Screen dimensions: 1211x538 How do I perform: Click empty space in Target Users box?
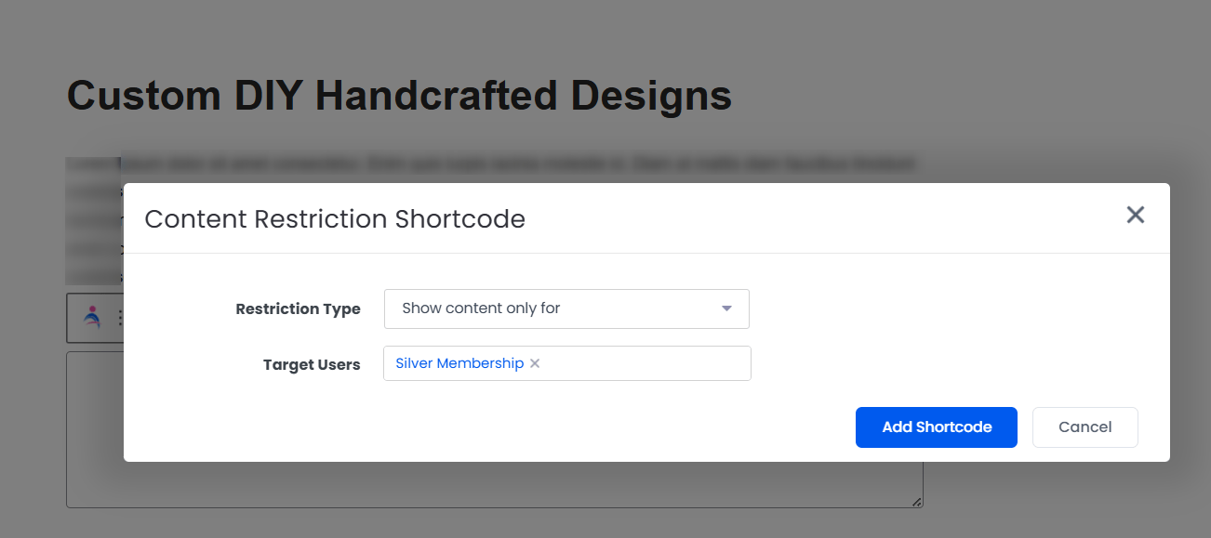(646, 363)
